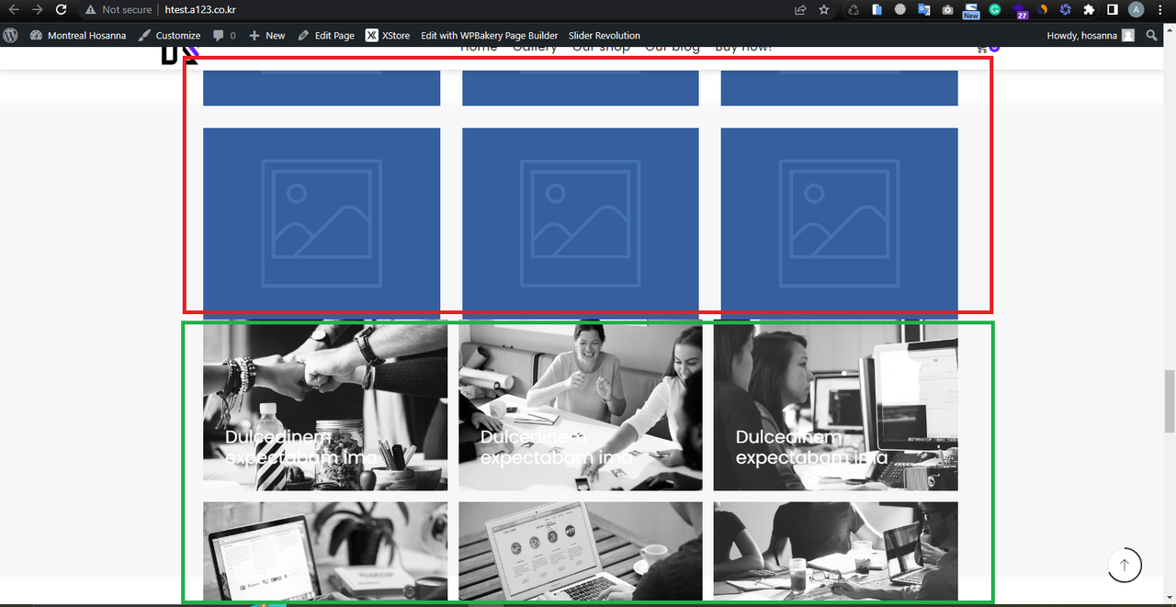
Task: Open the laptop and glasses desk photo
Action: (x=835, y=551)
